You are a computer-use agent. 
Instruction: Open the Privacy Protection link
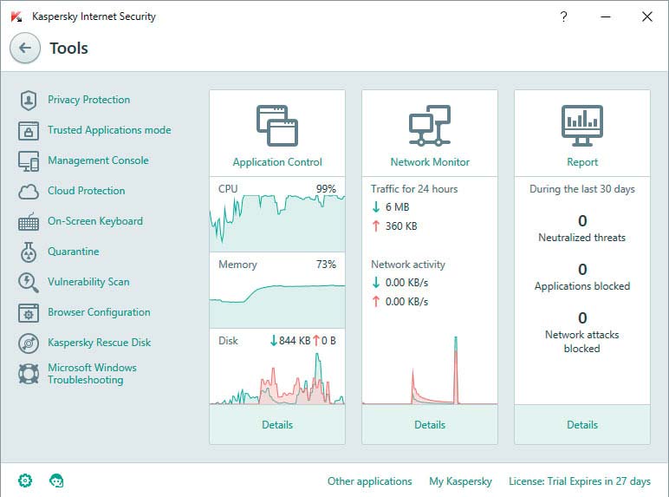(x=88, y=100)
